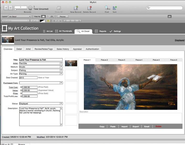Viewport: 185px width, 145px height.
Task: Expand the Purchased From dropdown arrow
Action: (x=61, y=83)
